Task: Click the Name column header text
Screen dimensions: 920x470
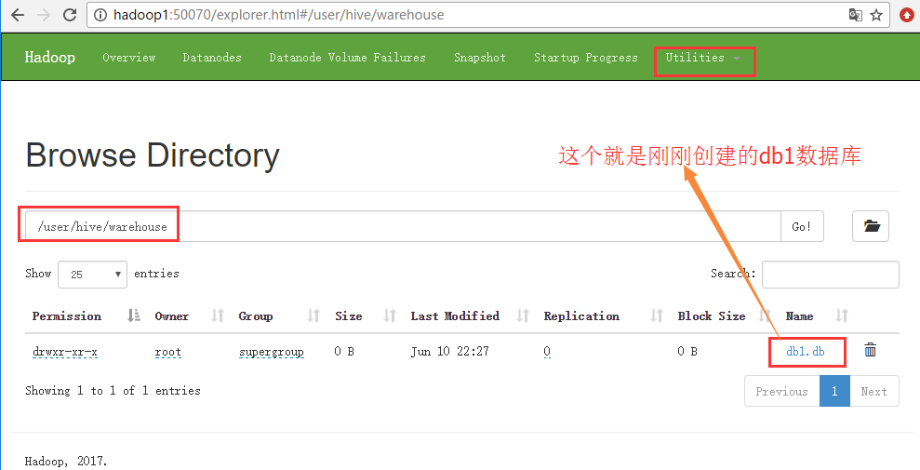Action: click(x=799, y=316)
